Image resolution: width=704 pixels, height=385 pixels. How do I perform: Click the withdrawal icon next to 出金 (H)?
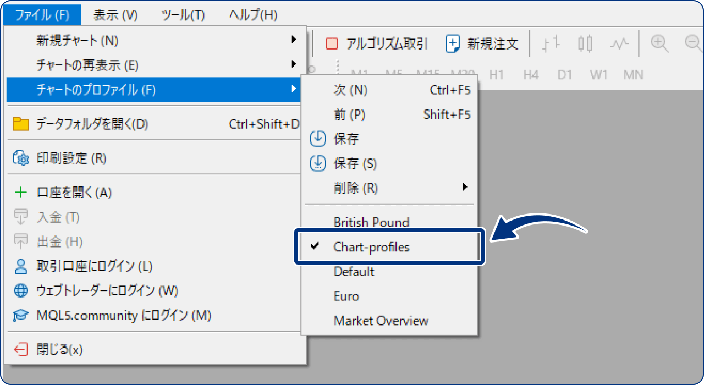tap(20, 241)
